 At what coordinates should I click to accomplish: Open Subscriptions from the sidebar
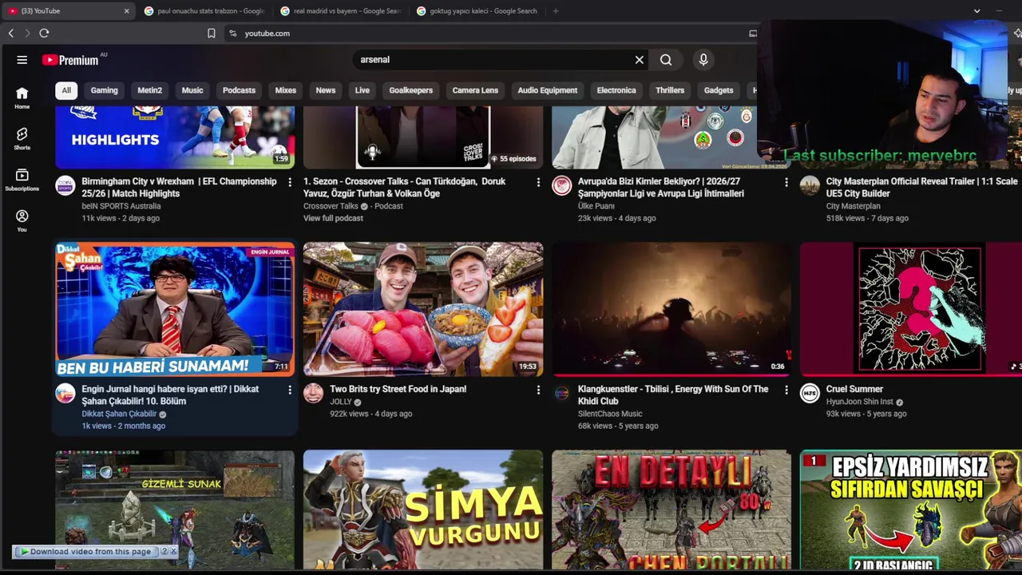pyautogui.click(x=22, y=180)
